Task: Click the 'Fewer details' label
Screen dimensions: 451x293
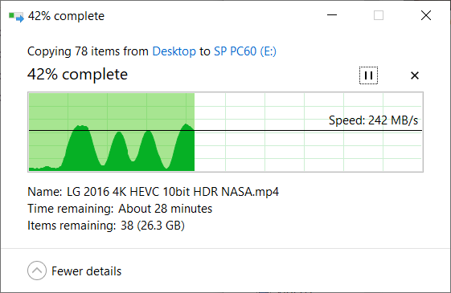Action: coord(86,271)
